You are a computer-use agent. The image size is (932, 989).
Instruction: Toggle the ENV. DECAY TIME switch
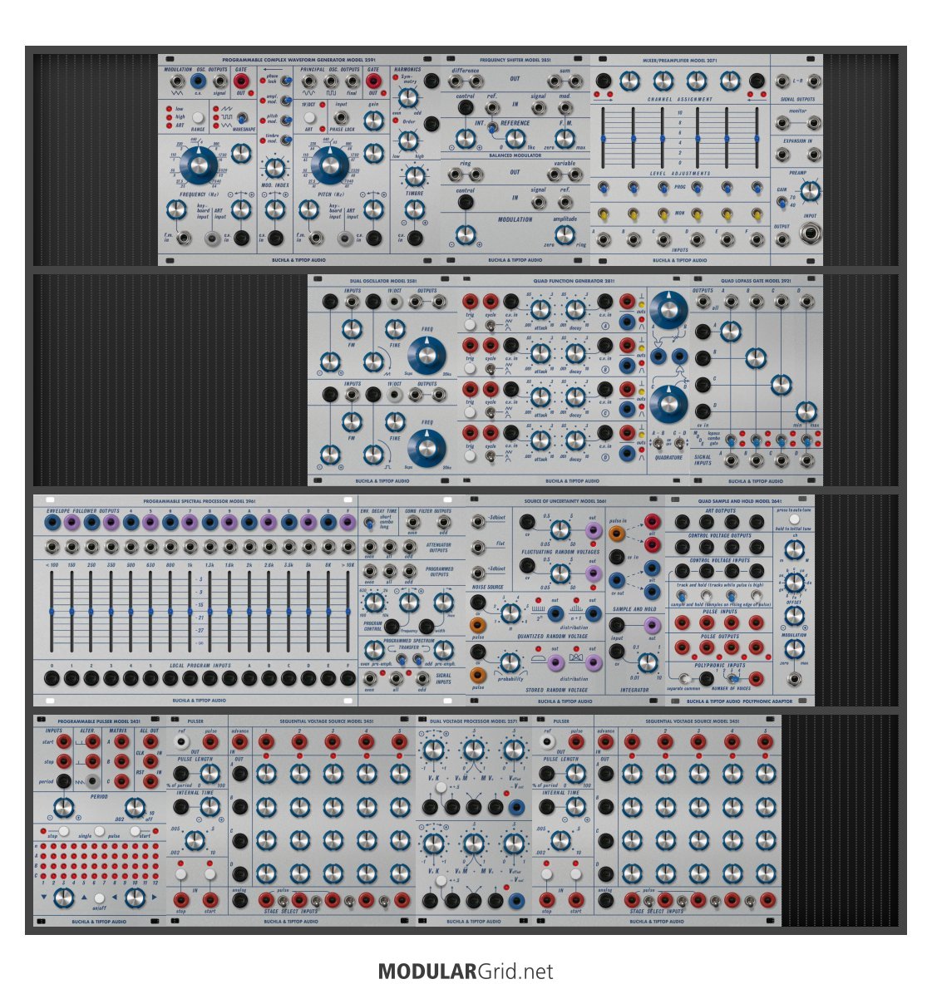pos(368,522)
